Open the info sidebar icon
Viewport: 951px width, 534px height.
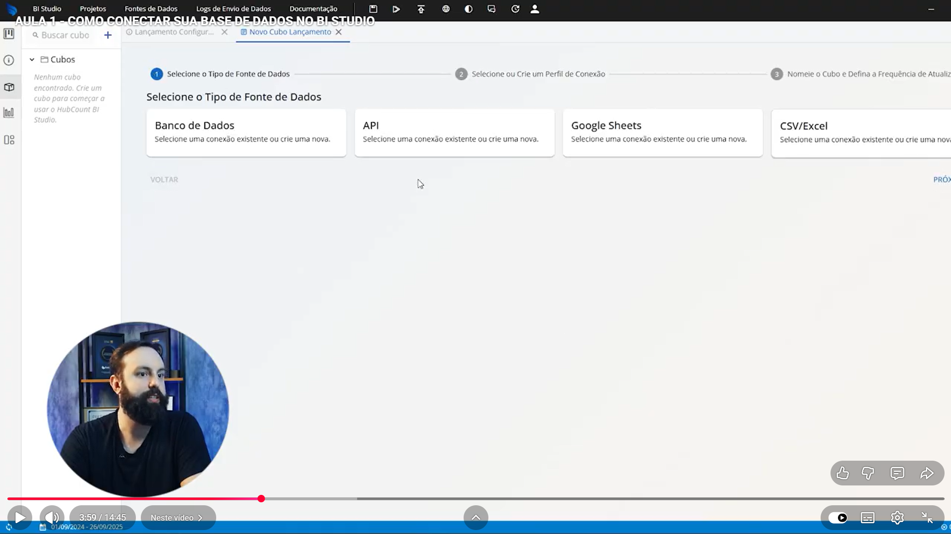pos(9,60)
